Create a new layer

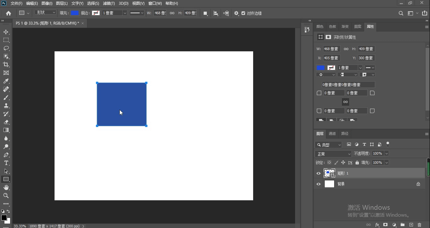click(411, 225)
